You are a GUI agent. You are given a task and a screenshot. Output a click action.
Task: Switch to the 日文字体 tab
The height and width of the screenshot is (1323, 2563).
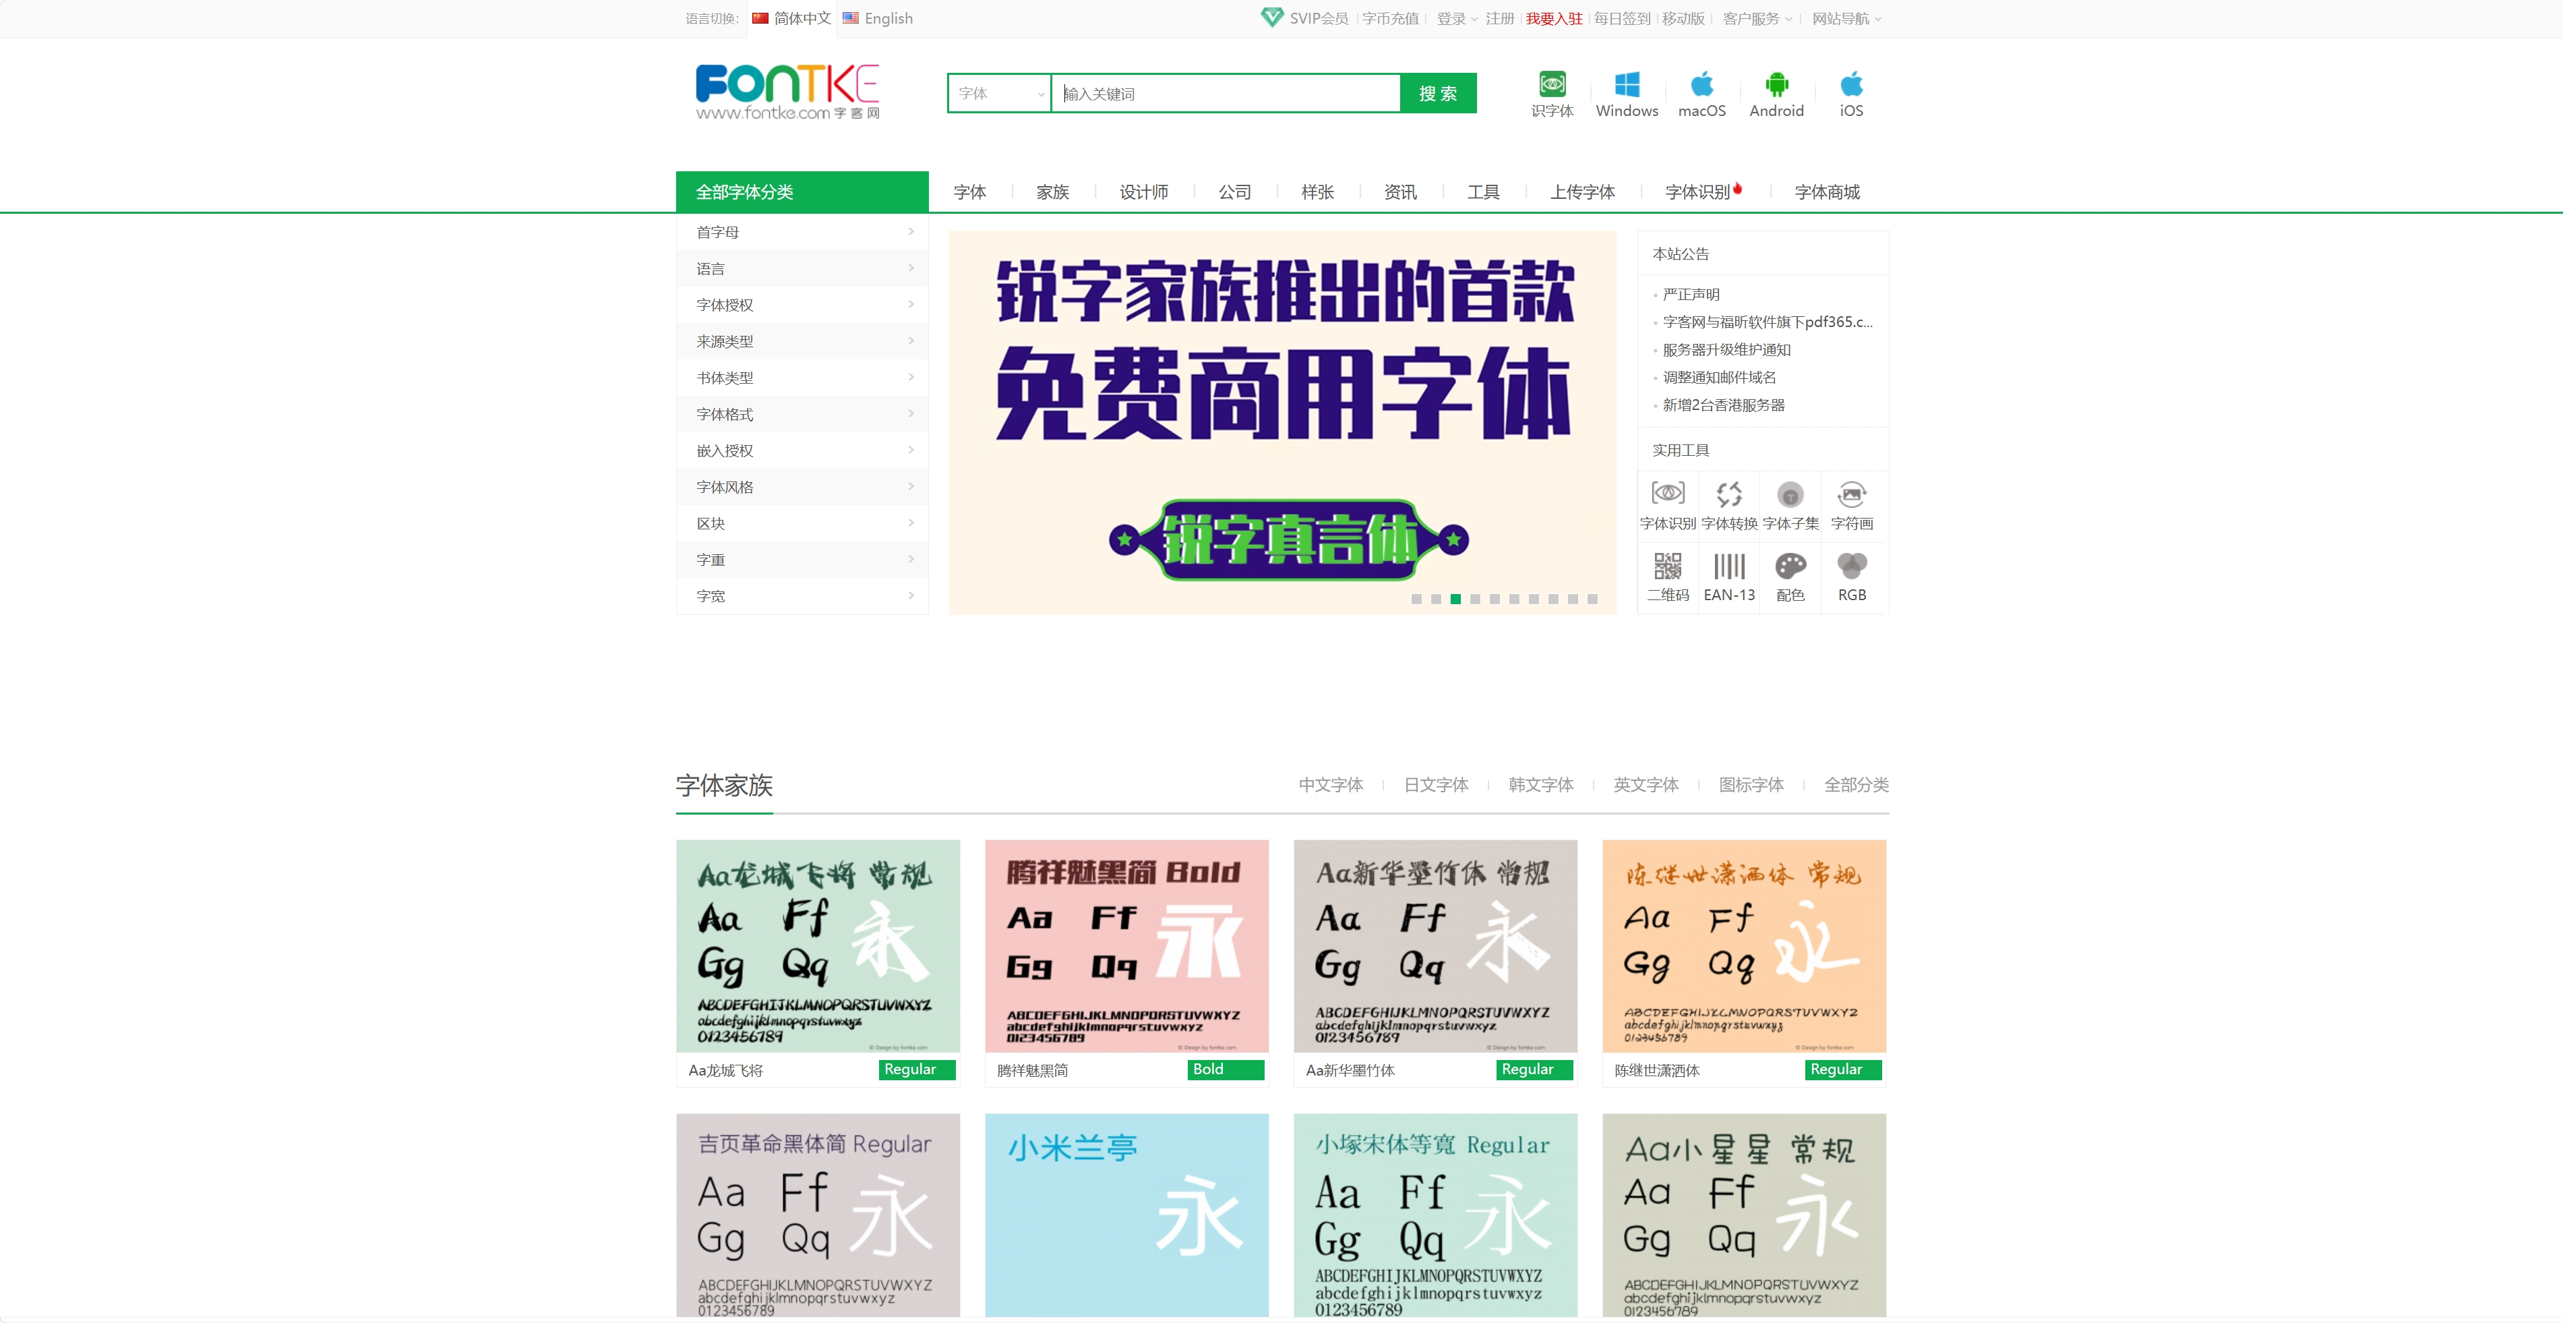point(1436,784)
